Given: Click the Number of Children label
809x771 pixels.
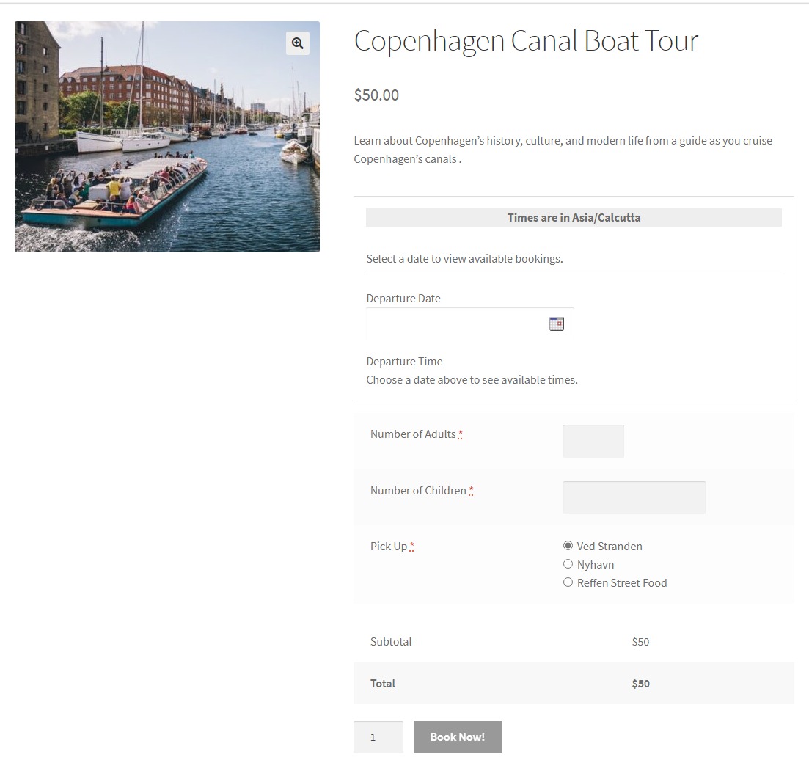Looking at the screenshot, I should pos(418,491).
